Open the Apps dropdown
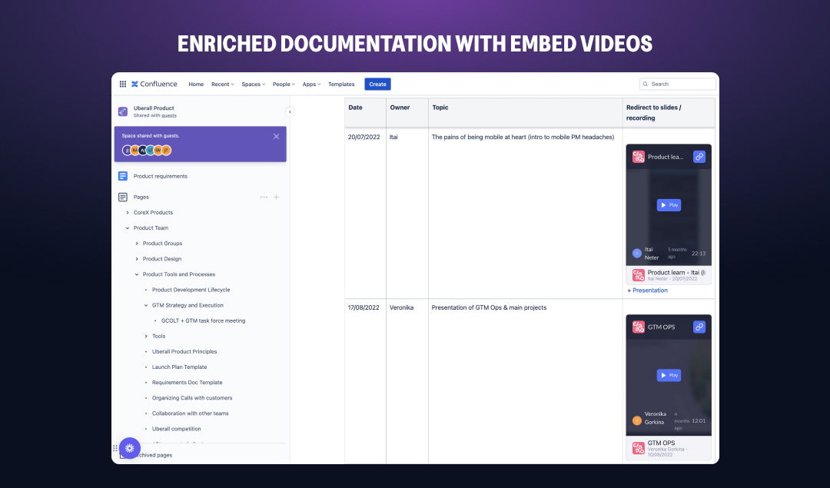 pos(311,85)
